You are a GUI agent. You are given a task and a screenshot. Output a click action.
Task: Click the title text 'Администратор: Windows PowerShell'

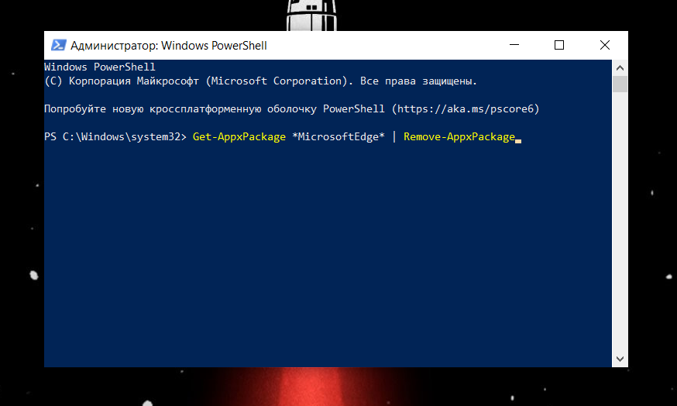169,46
